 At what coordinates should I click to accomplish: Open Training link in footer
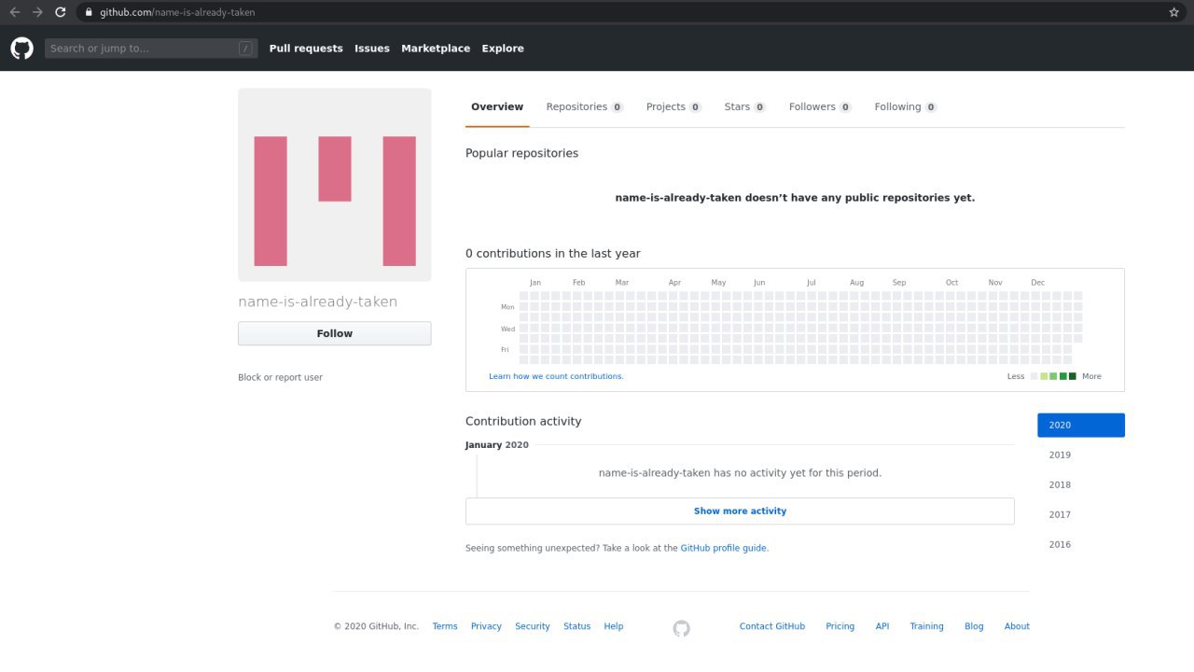coord(927,626)
